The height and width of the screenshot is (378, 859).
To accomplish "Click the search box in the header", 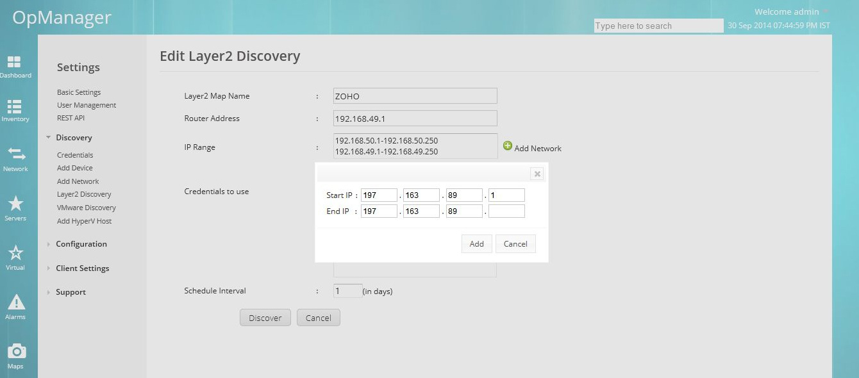I will (x=658, y=26).
